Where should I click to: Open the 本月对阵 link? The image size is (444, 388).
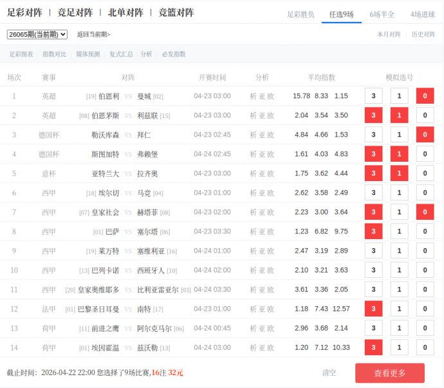389,35
